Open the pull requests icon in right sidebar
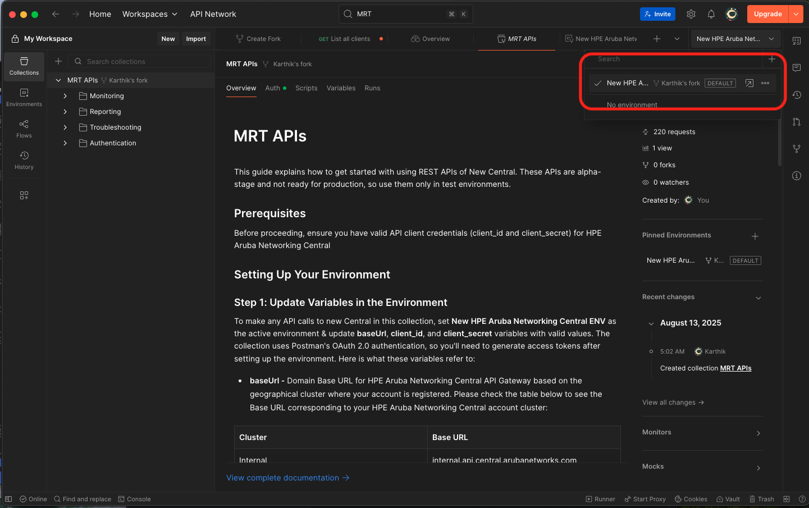The height and width of the screenshot is (508, 809). [797, 122]
